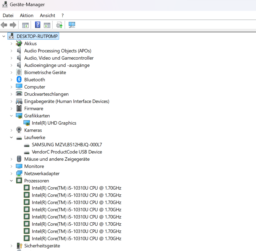Open the Help question-mark toolbar icon
The width and height of the screenshot is (256, 251).
(x=38, y=25)
